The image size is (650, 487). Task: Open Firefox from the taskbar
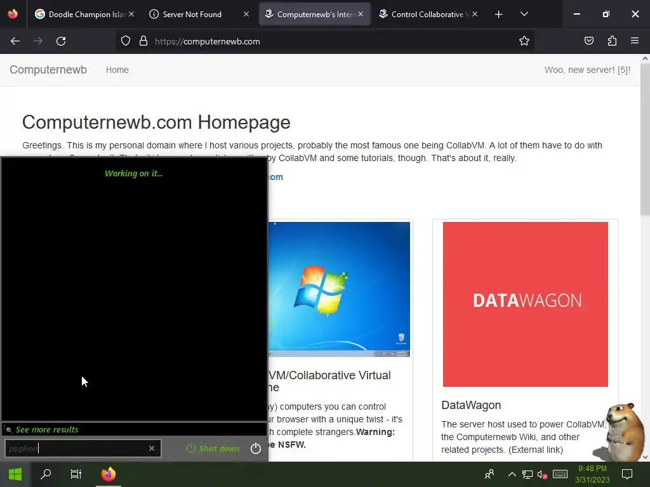click(109, 474)
